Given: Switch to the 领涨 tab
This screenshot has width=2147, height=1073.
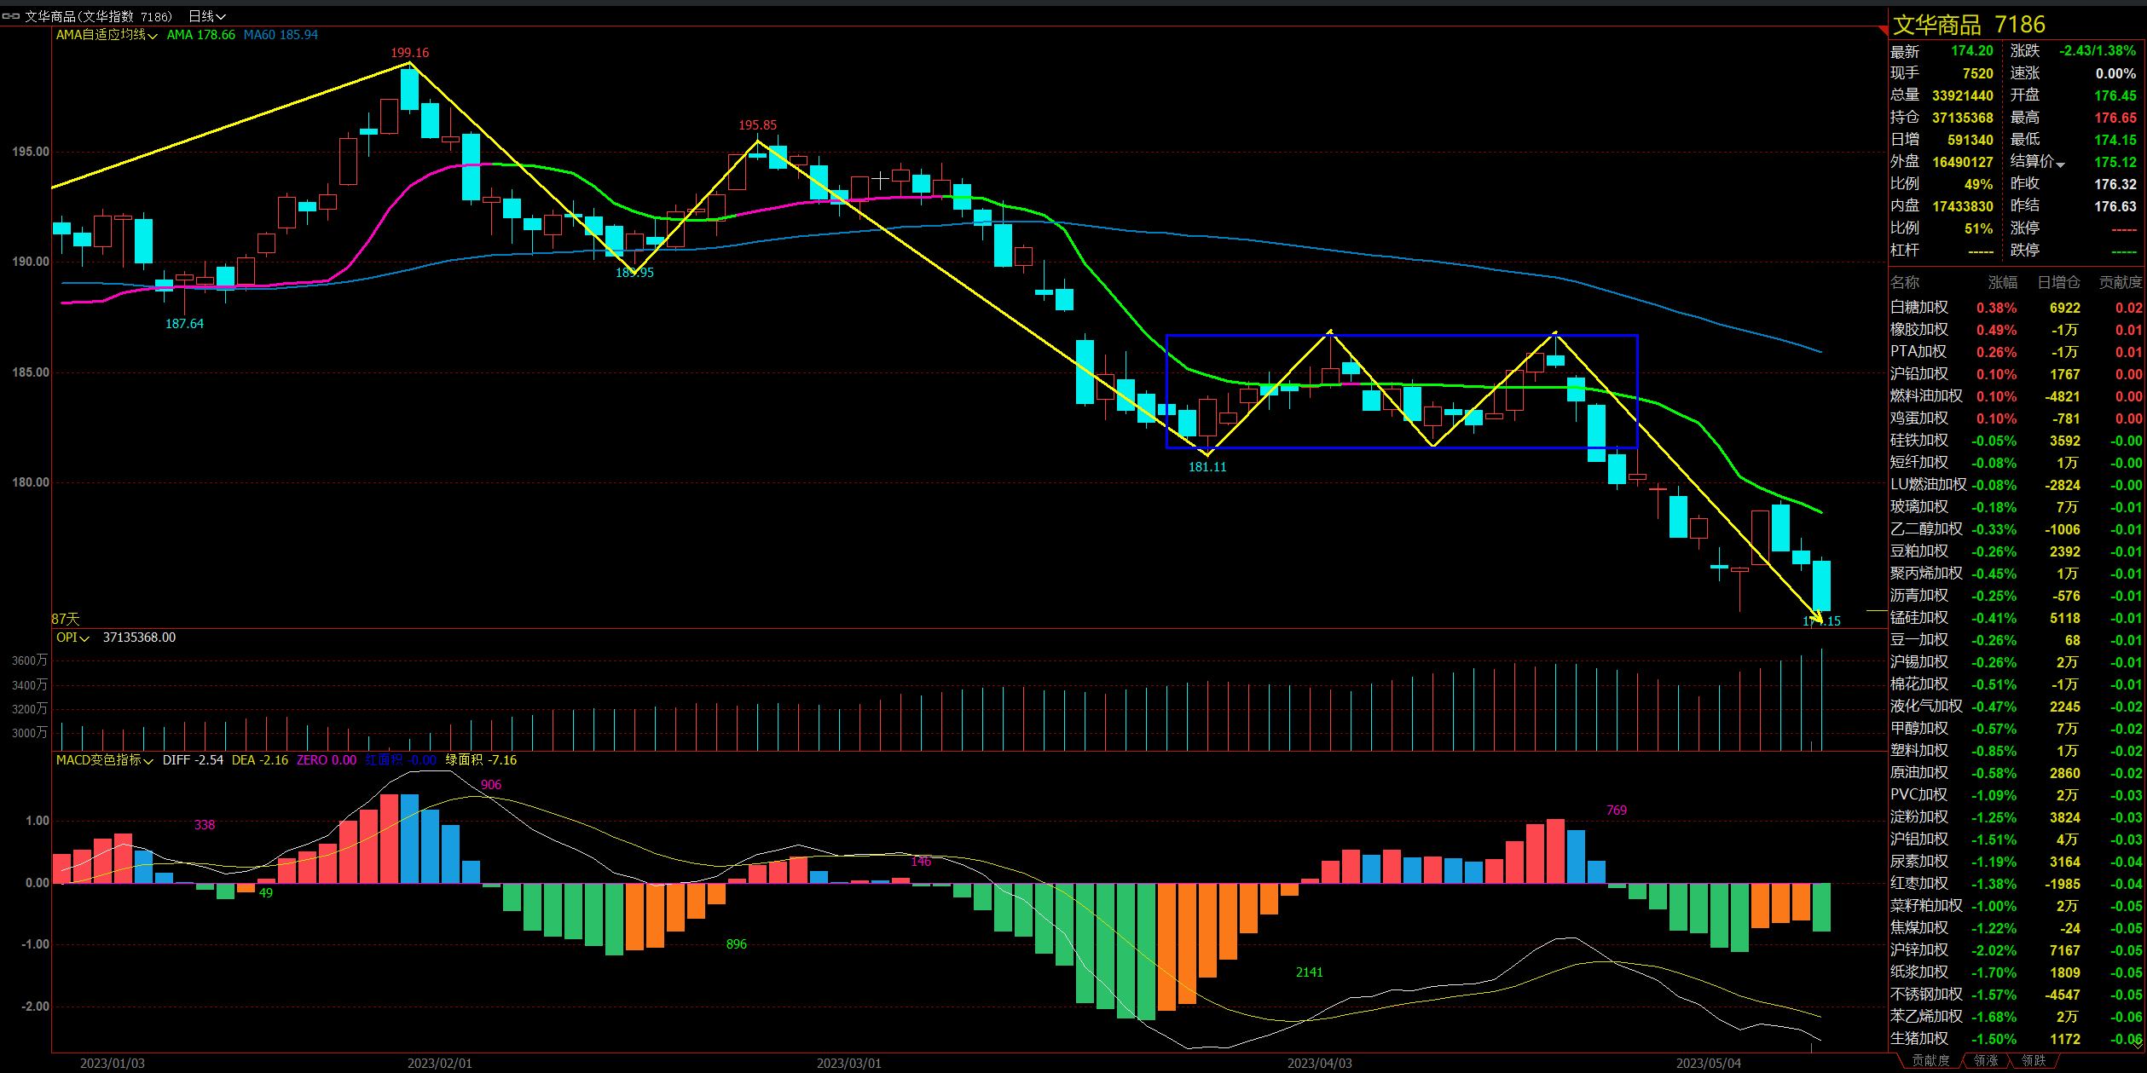Looking at the screenshot, I should pos(1986,1061).
